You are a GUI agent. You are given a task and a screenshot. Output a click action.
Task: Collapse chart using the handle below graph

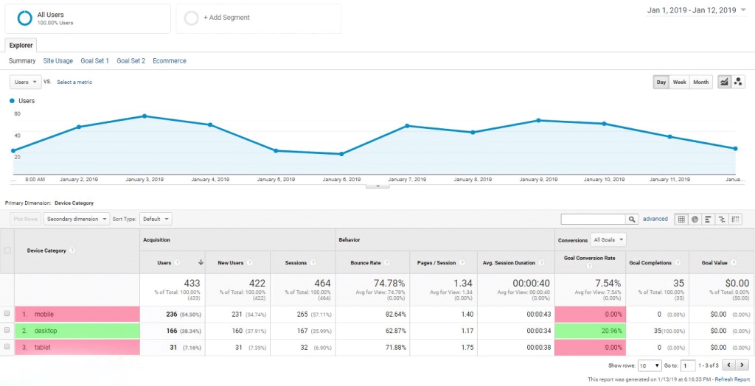(377, 186)
